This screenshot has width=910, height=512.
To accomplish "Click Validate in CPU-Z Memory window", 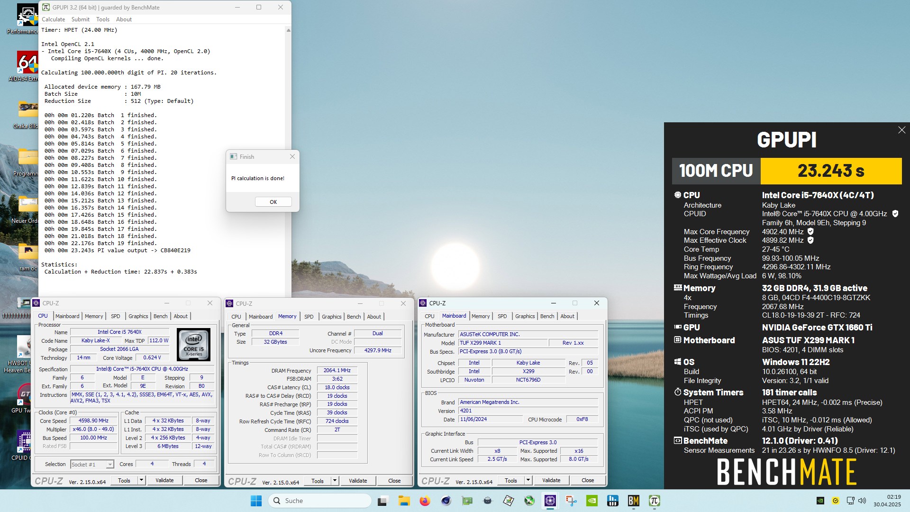I will [358, 481].
